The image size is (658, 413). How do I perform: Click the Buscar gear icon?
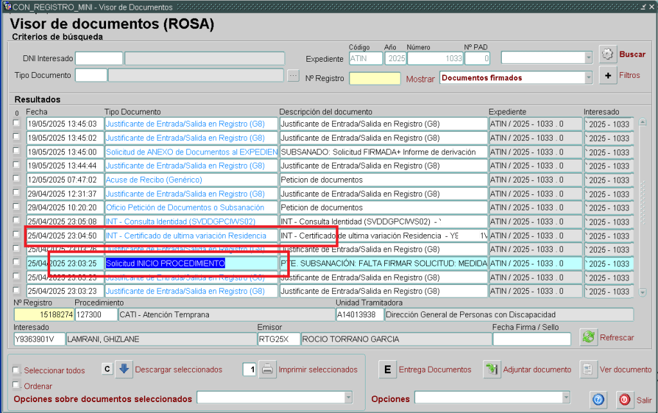click(x=608, y=55)
